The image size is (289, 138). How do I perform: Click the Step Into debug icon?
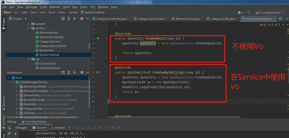(83, 128)
